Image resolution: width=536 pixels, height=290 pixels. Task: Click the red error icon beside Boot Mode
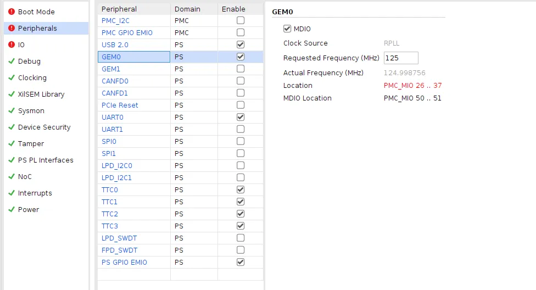coord(12,12)
